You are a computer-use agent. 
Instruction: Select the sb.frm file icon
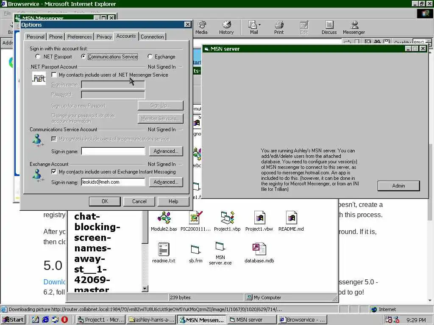[x=196, y=253]
